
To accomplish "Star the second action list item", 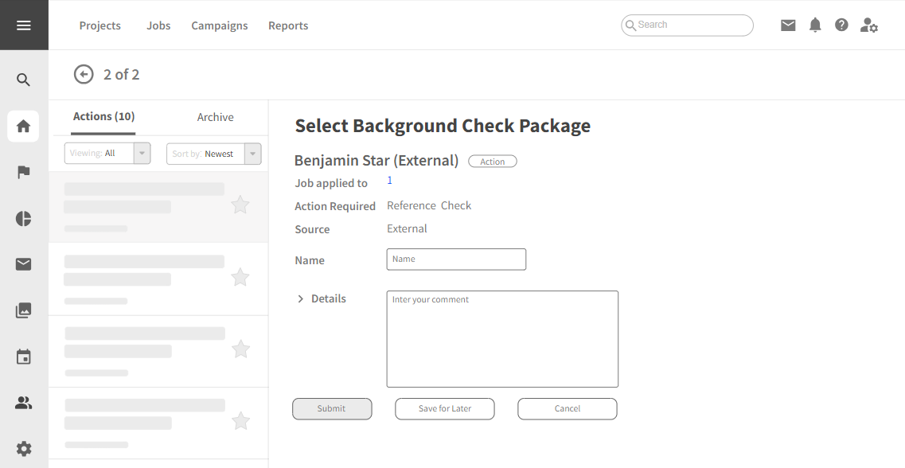I will tap(240, 277).
